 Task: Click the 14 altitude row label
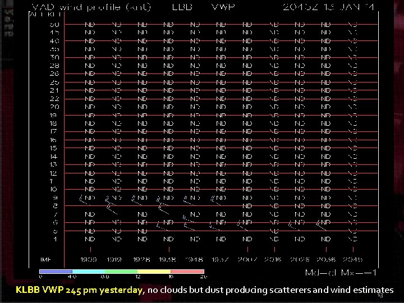(x=54, y=157)
